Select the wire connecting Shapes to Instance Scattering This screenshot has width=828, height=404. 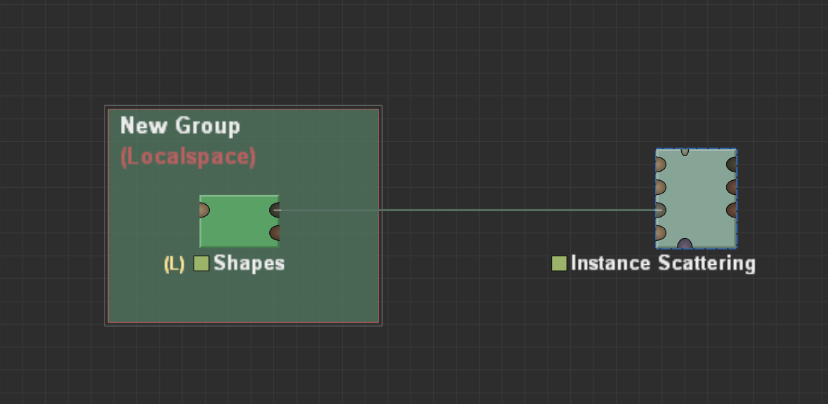tap(467, 210)
